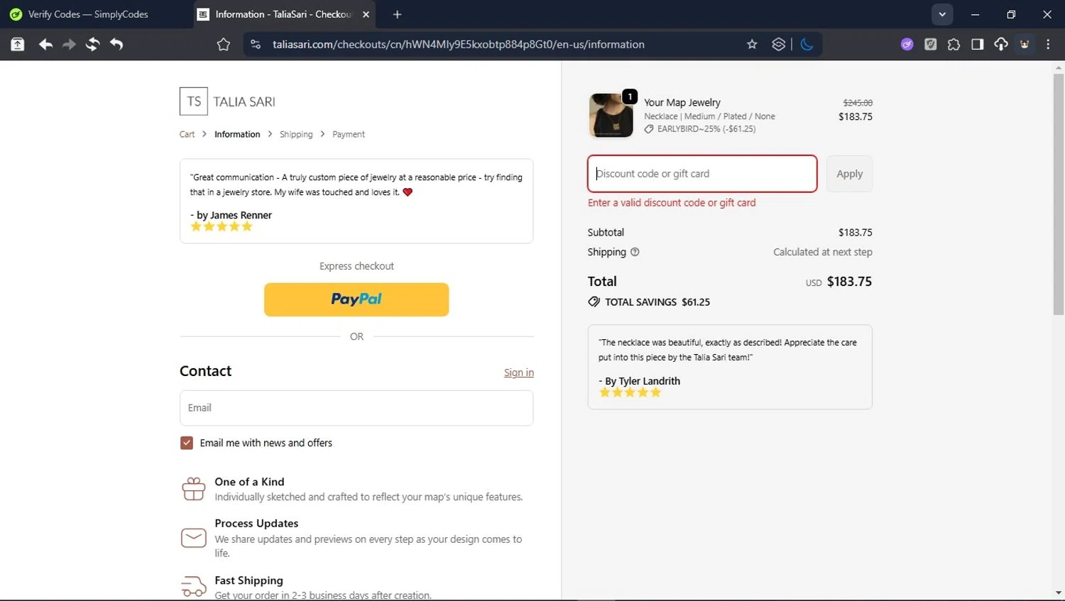
Task: Click the Your Map Jewelry product thumbnail
Action: 611,115
